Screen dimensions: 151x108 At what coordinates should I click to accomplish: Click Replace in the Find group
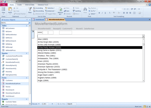coord(92,8)
